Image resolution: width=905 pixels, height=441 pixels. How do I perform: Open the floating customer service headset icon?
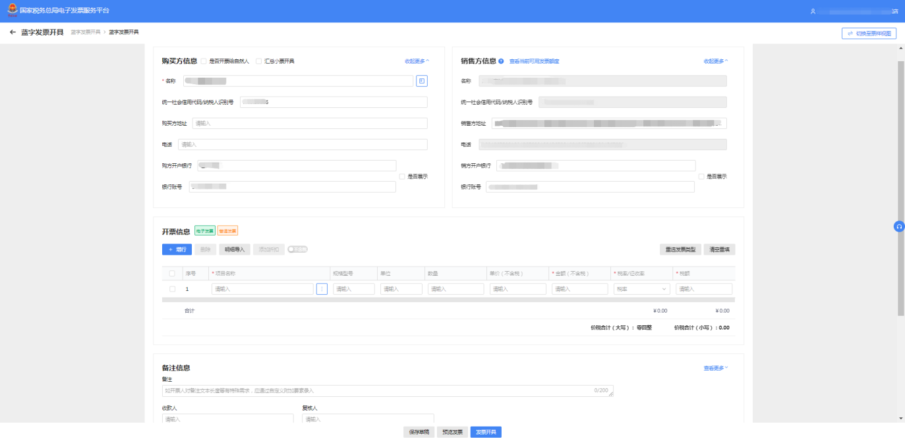point(898,226)
